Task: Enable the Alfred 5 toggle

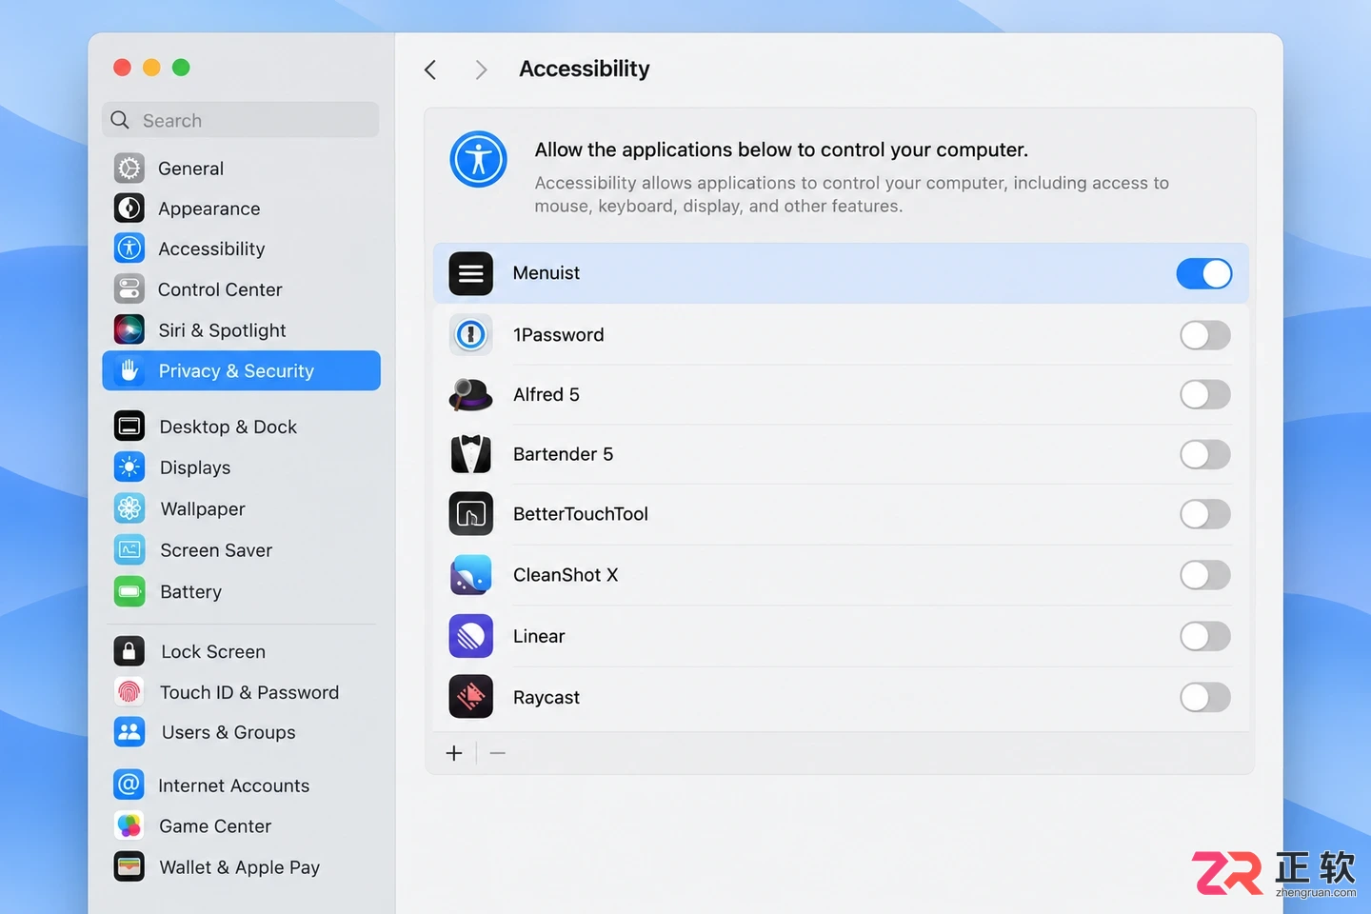Action: point(1205,394)
